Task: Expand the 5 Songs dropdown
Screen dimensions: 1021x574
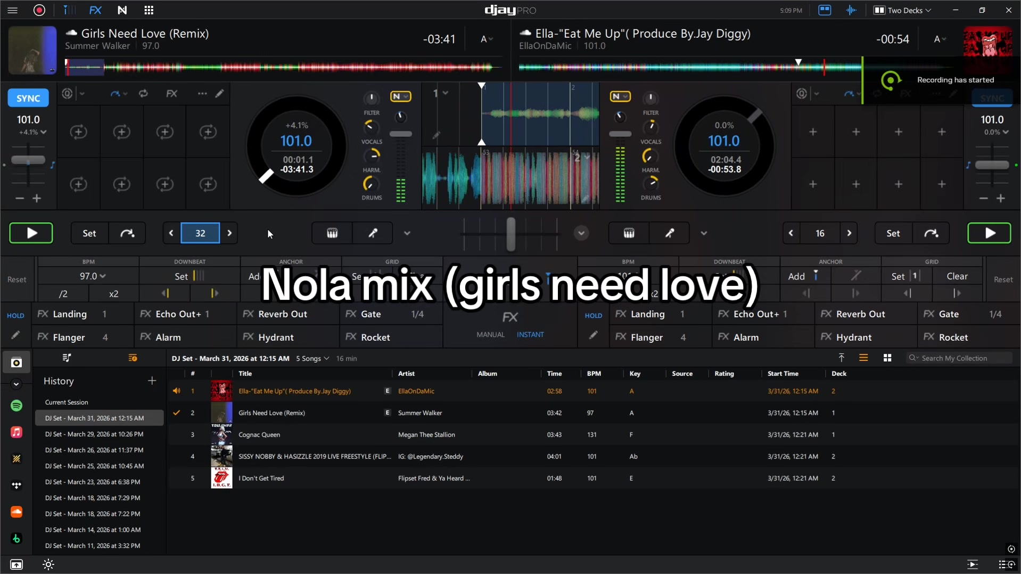Action: click(x=312, y=358)
